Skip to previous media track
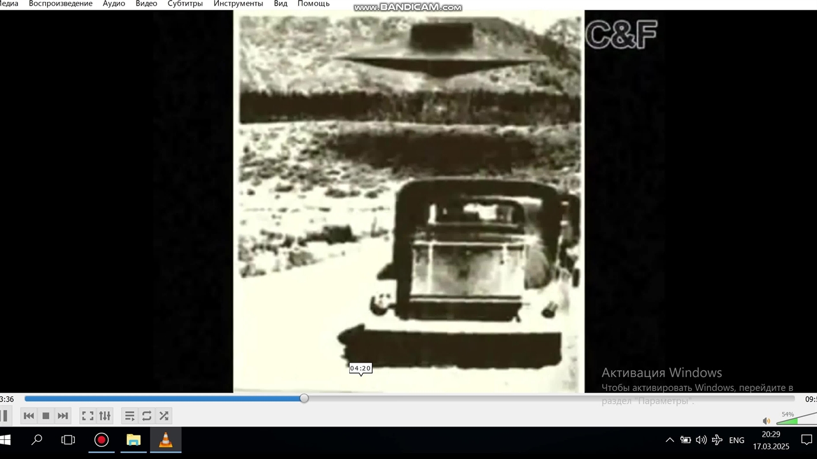This screenshot has width=817, height=459. [29, 416]
